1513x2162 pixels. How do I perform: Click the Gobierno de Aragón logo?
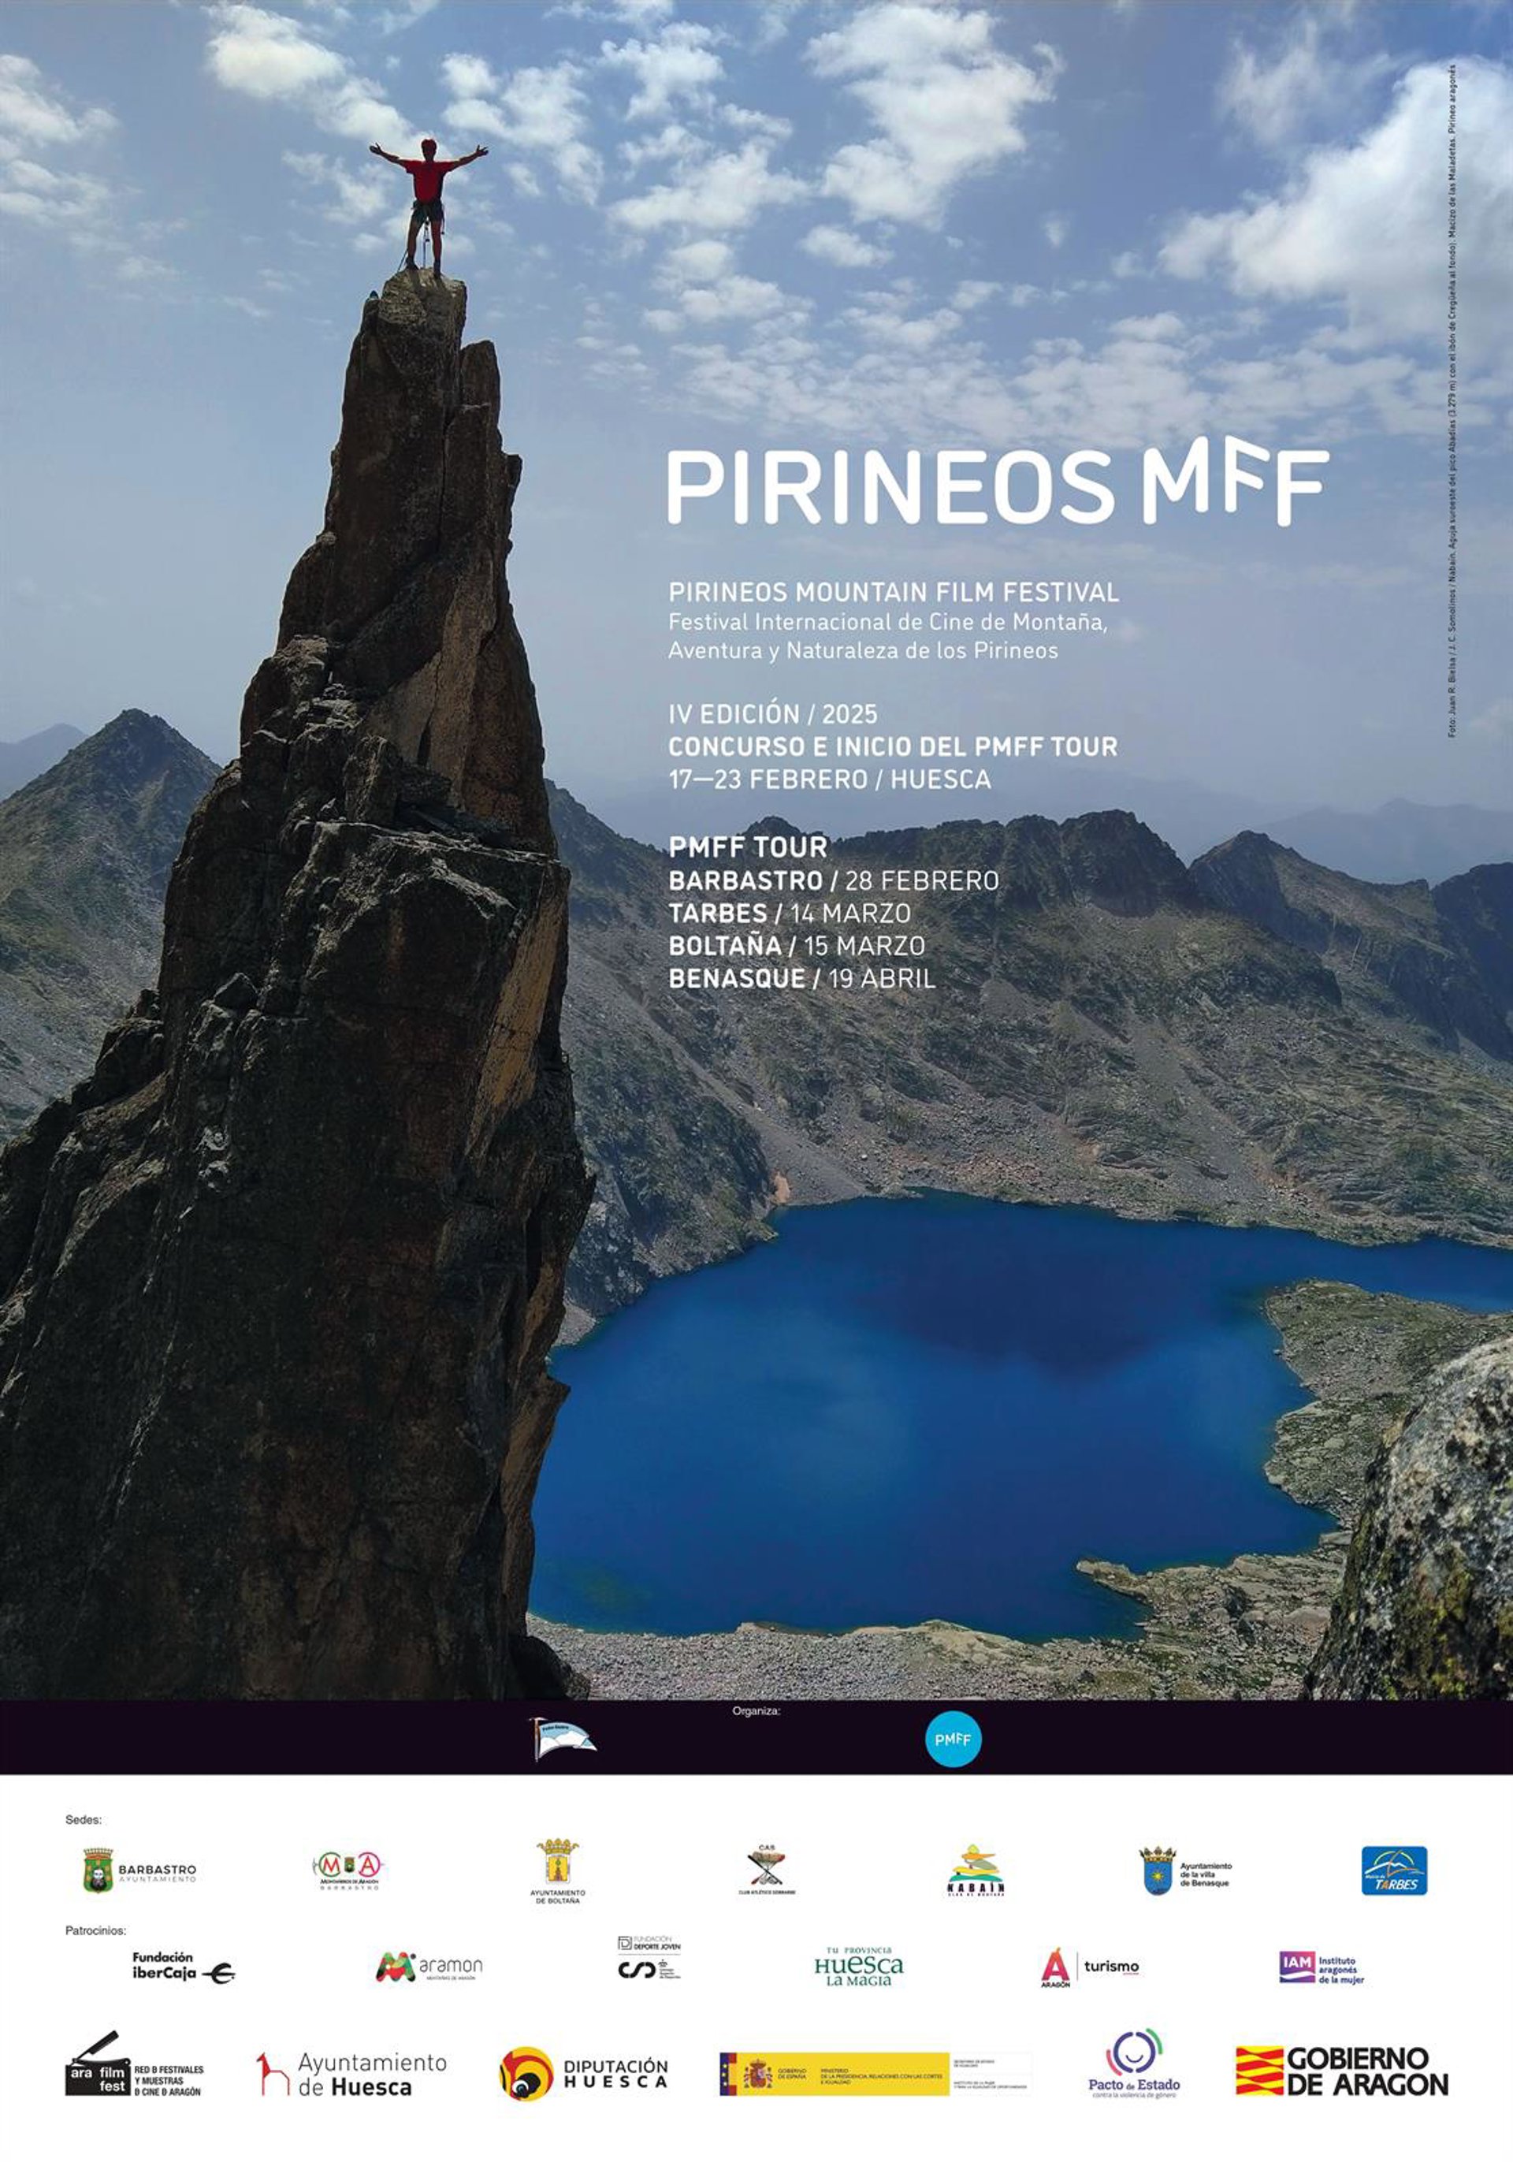click(x=1342, y=2071)
